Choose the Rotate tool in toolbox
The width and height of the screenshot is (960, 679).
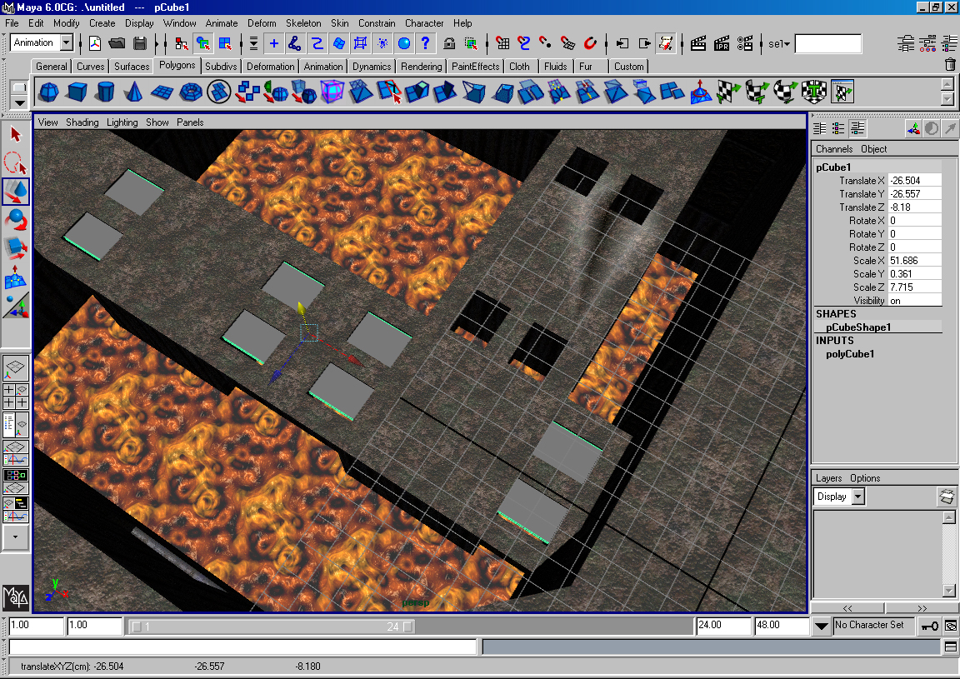coord(16,220)
